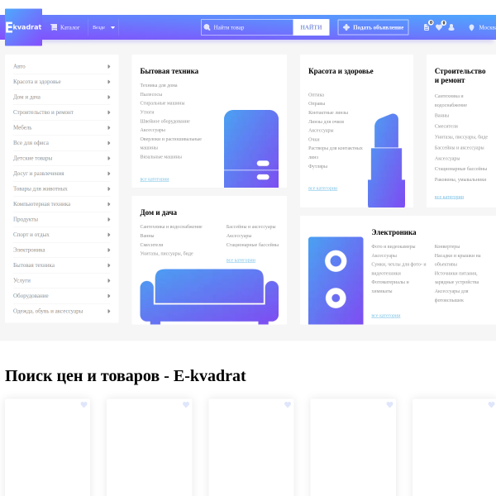
Task: Select Одежда, обувь и аксессуары in sidebar
Action: coord(48,311)
